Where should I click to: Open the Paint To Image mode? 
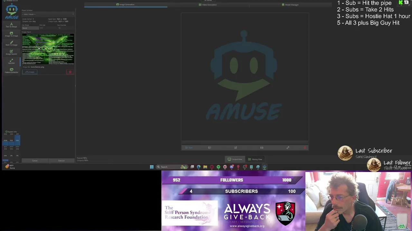tap(11, 43)
